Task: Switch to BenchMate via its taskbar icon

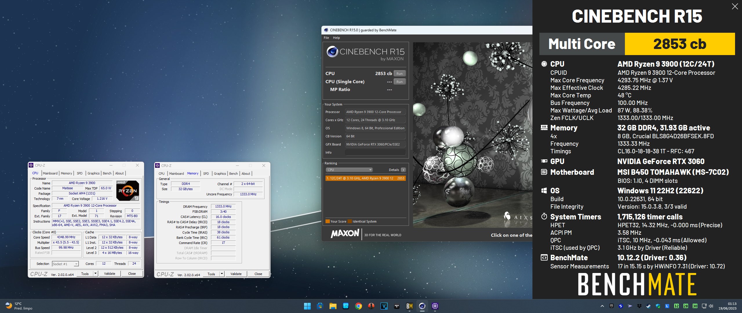Action: point(410,306)
